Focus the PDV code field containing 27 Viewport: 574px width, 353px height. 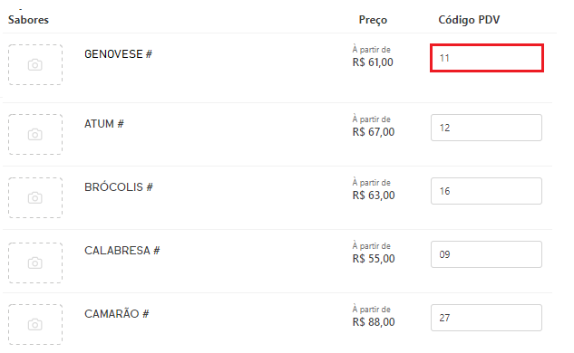point(487,318)
